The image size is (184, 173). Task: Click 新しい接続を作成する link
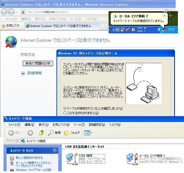(29, 158)
